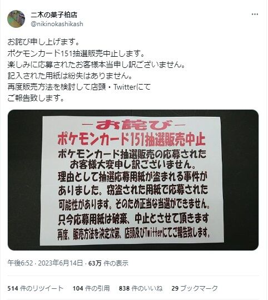Open the 二木の菓子柏店 profile avatar

click(16, 19)
